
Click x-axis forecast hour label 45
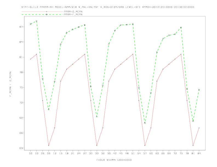point(121,153)
